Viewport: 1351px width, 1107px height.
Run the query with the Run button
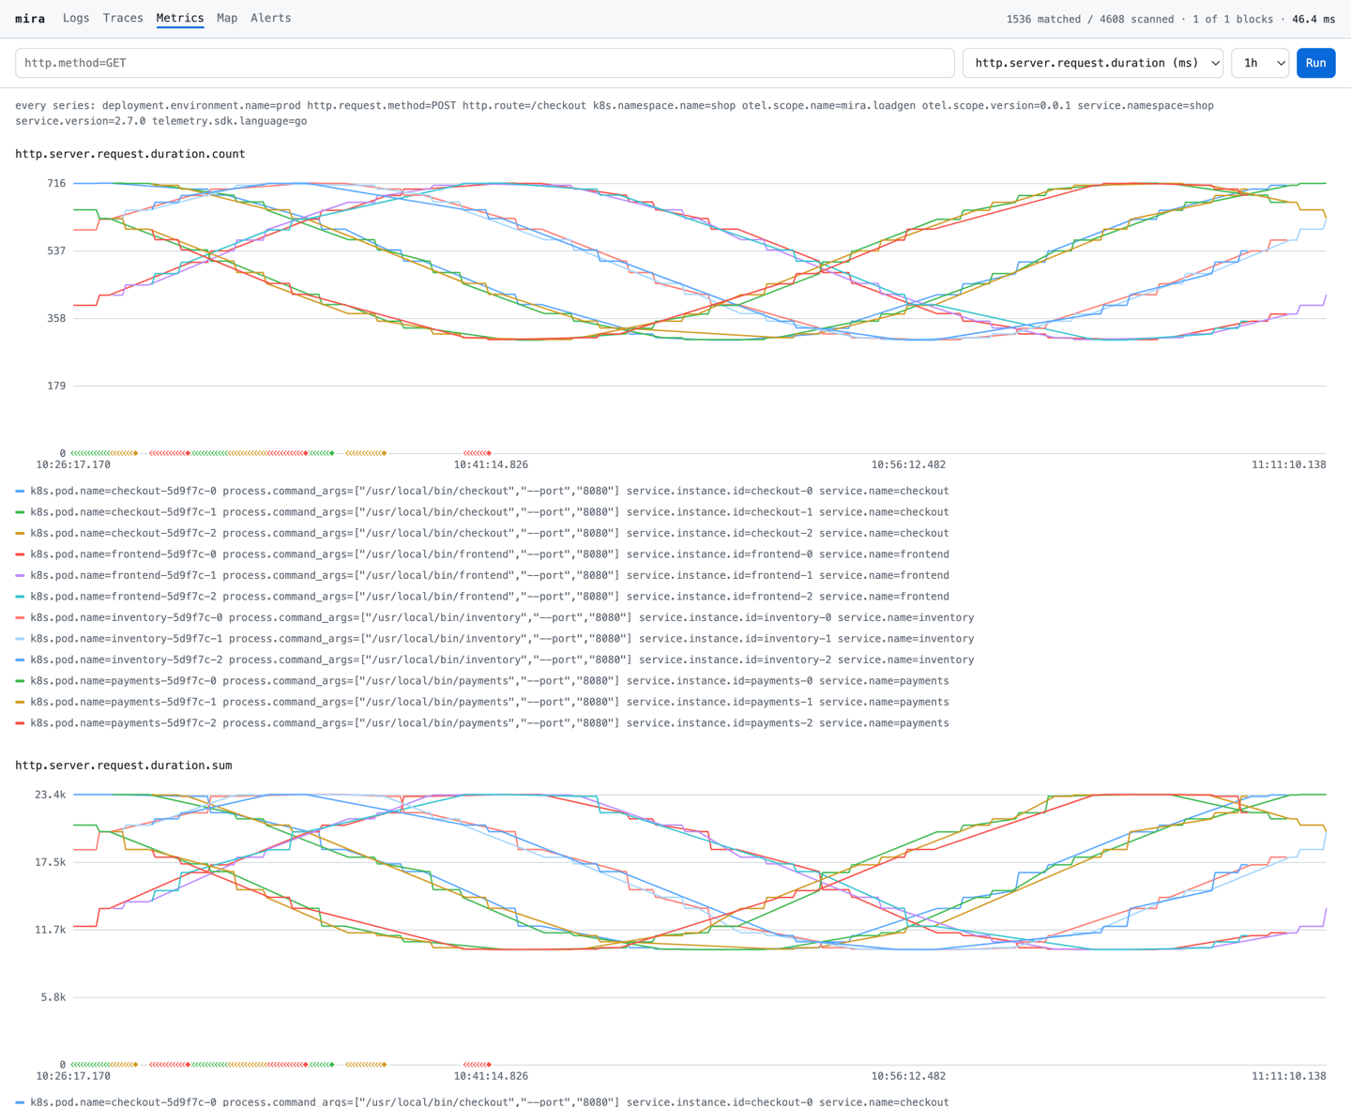click(x=1315, y=63)
